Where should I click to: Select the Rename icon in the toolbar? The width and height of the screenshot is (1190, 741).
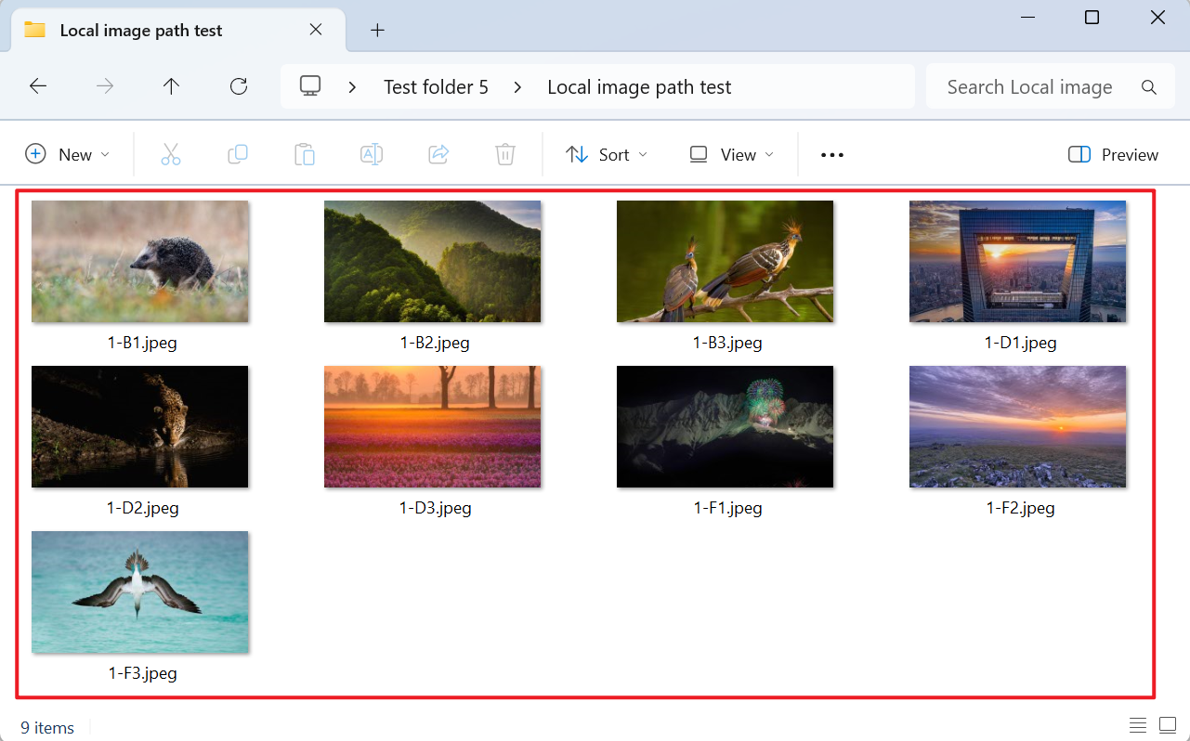pyautogui.click(x=372, y=154)
